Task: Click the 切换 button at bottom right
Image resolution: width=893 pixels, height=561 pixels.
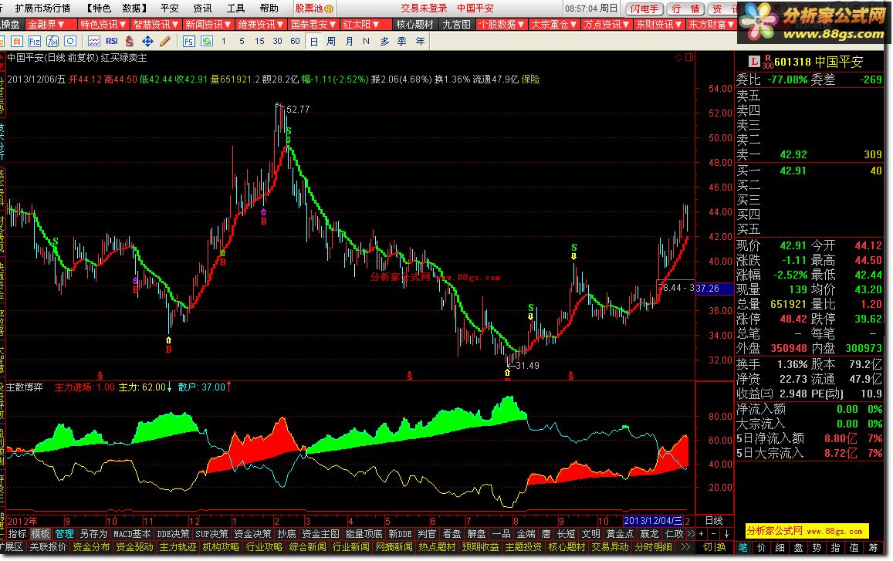Action: pyautogui.click(x=714, y=547)
